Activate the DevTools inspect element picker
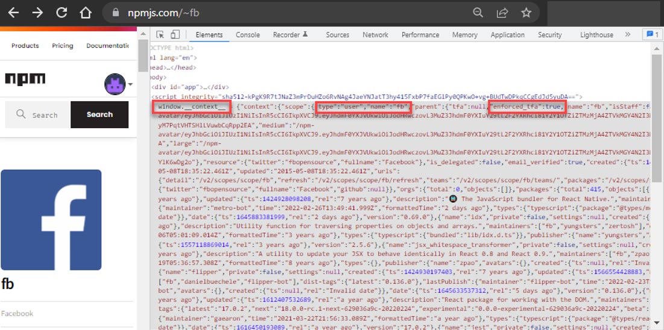 coord(160,35)
